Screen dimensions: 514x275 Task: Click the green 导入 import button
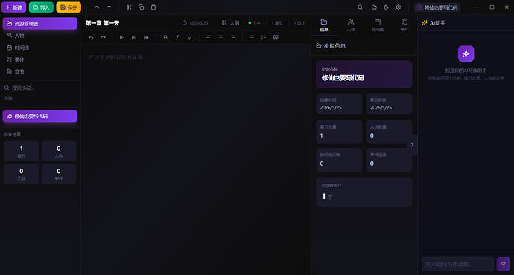41,7
